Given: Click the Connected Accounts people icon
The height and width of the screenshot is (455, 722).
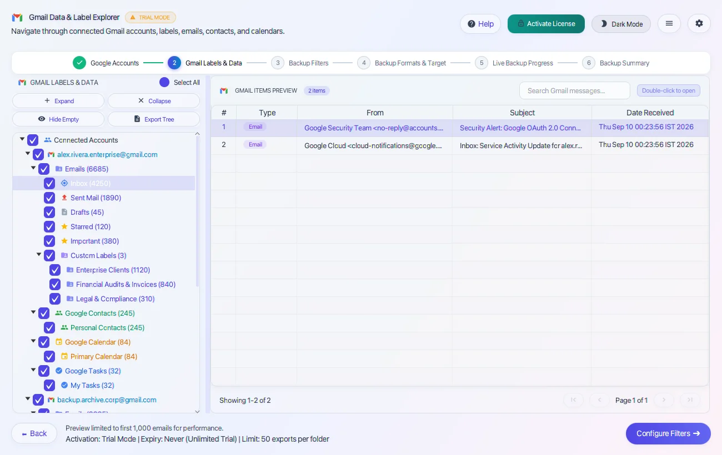Looking at the screenshot, I should coord(47,140).
